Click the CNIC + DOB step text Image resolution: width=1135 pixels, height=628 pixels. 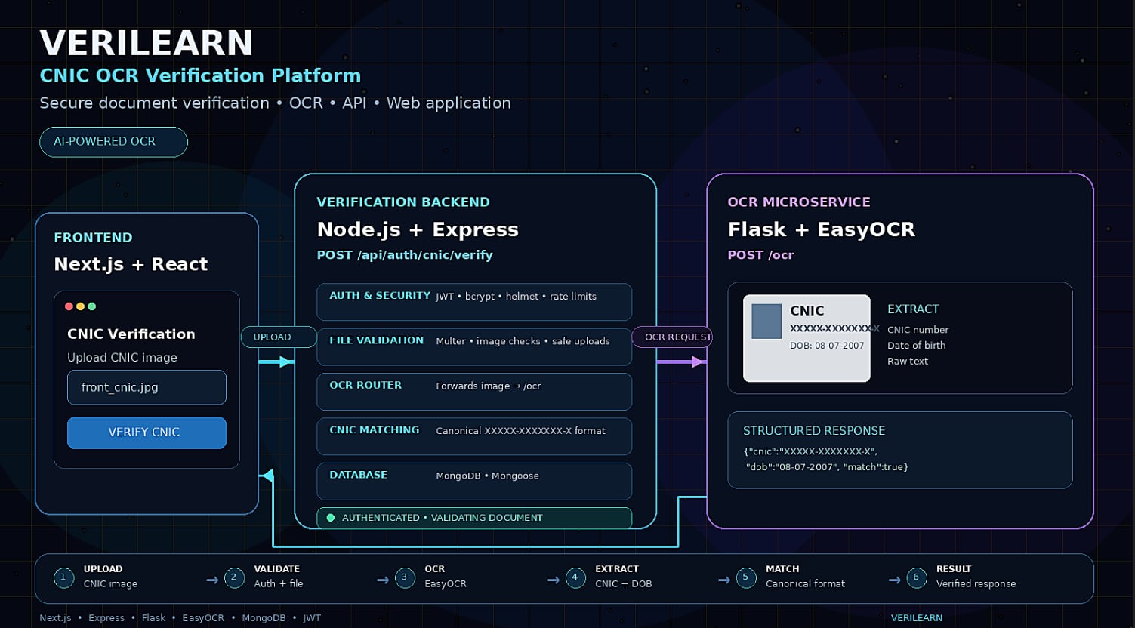coord(623,584)
